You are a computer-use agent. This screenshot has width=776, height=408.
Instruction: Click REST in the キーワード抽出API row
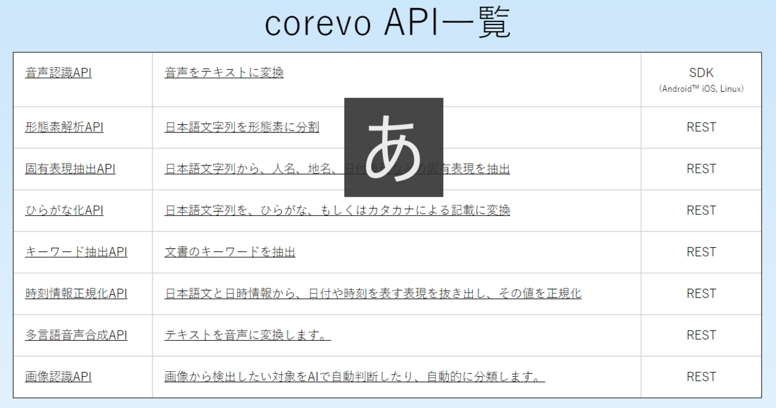pyautogui.click(x=701, y=252)
